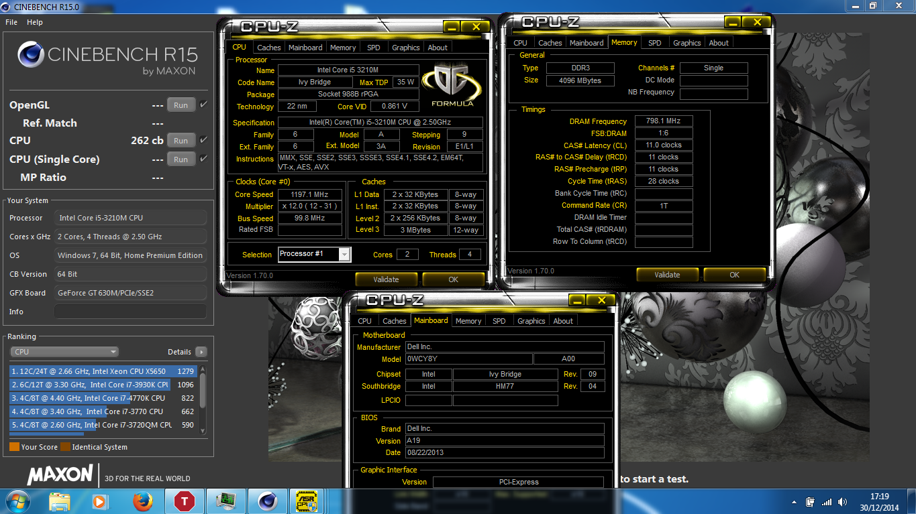
Task: Expand ranking Details arrow button
Action: pos(201,352)
